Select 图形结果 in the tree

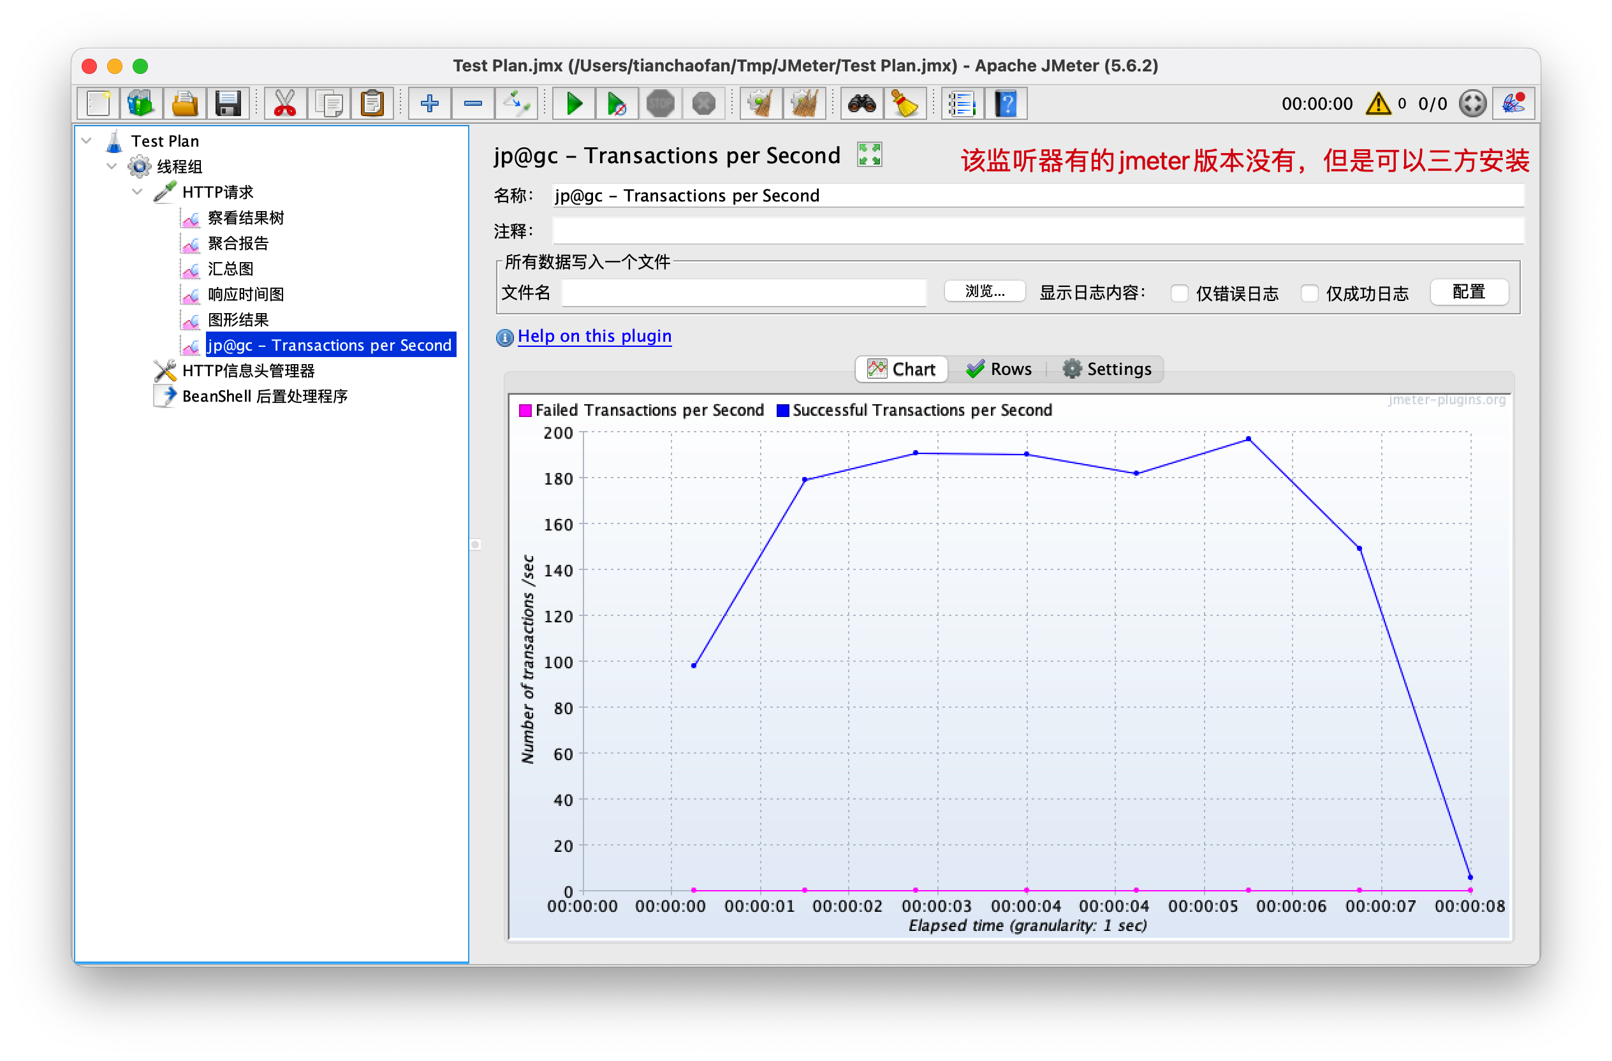tap(238, 319)
